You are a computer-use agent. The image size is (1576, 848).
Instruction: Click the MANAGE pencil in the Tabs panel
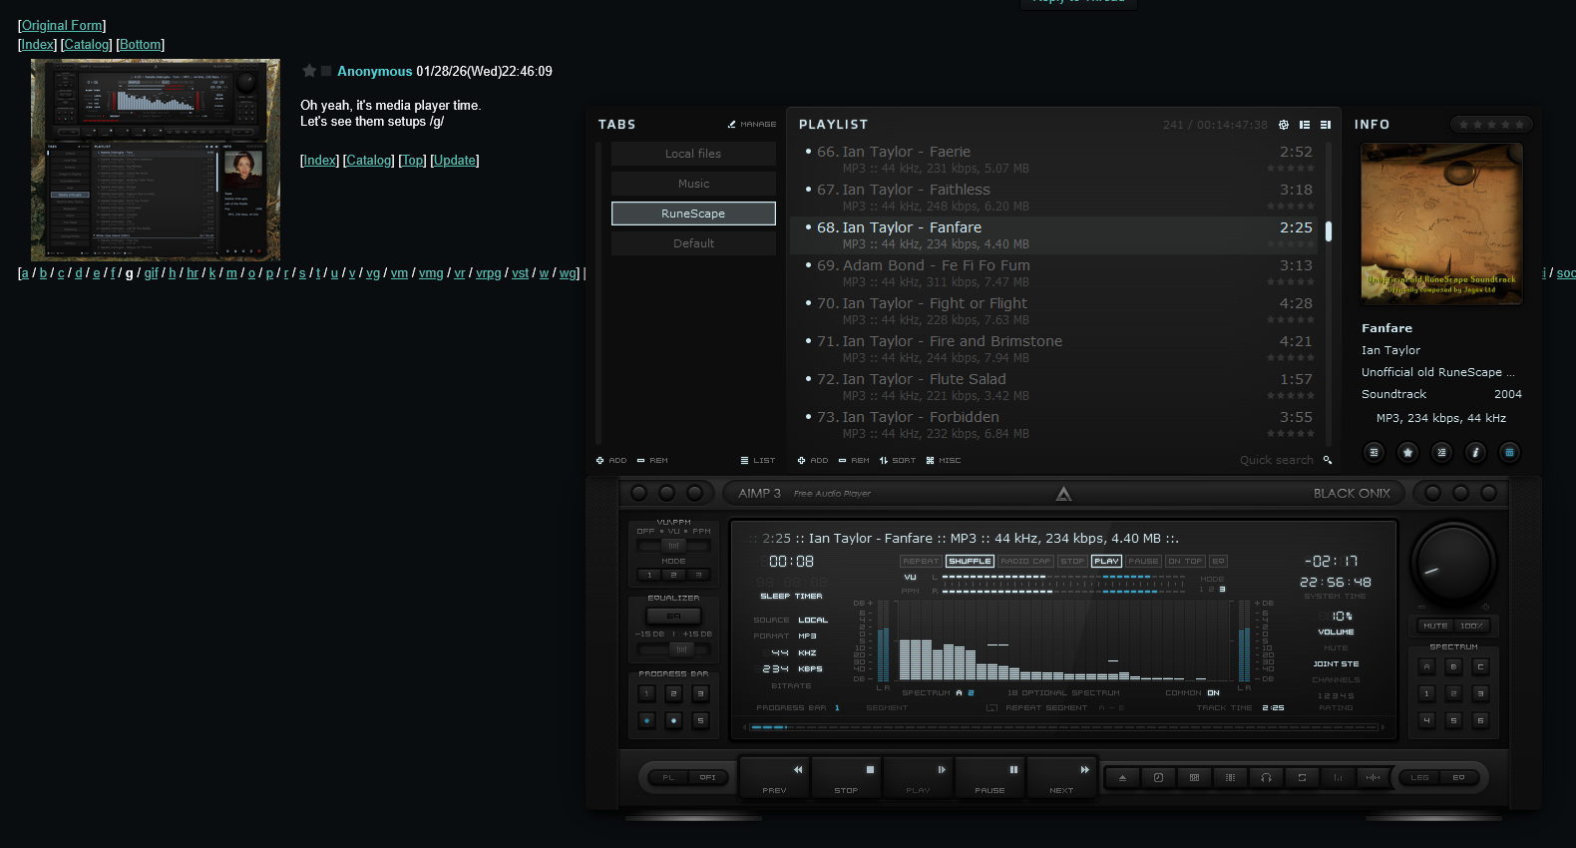click(x=752, y=125)
